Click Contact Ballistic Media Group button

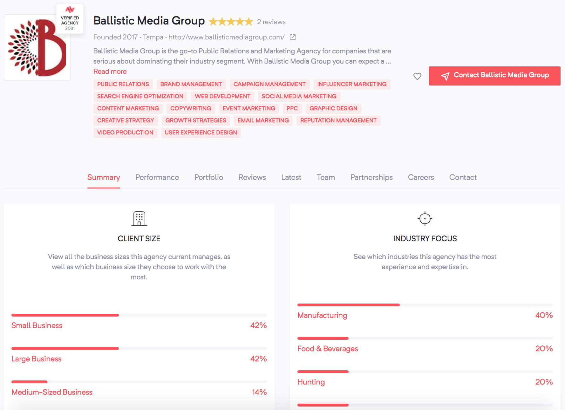pos(494,76)
